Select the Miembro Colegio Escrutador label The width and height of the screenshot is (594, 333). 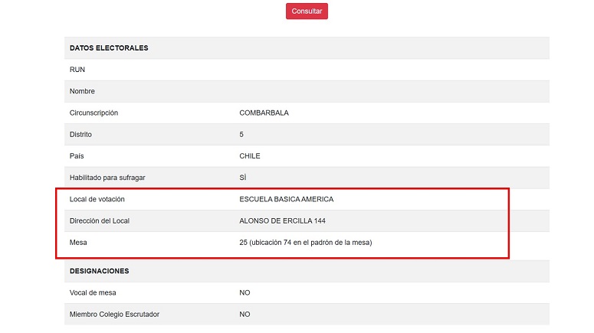[x=114, y=314]
